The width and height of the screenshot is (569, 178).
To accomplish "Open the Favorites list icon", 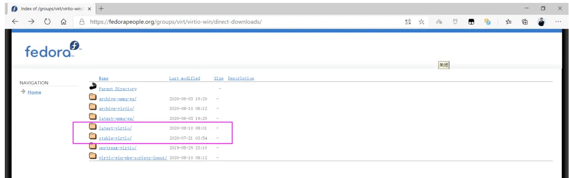I will click(x=508, y=22).
